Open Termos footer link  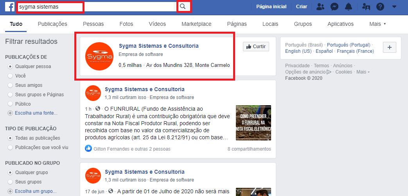coord(321,66)
